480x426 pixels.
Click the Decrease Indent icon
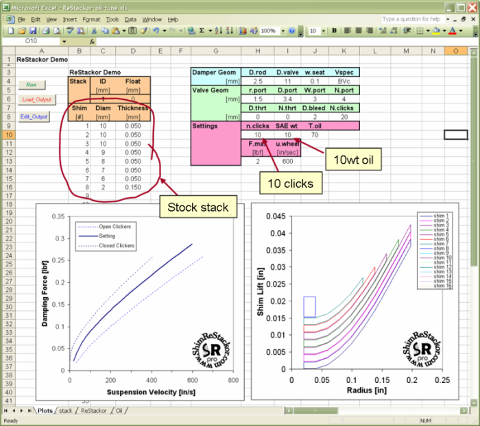(x=407, y=31)
